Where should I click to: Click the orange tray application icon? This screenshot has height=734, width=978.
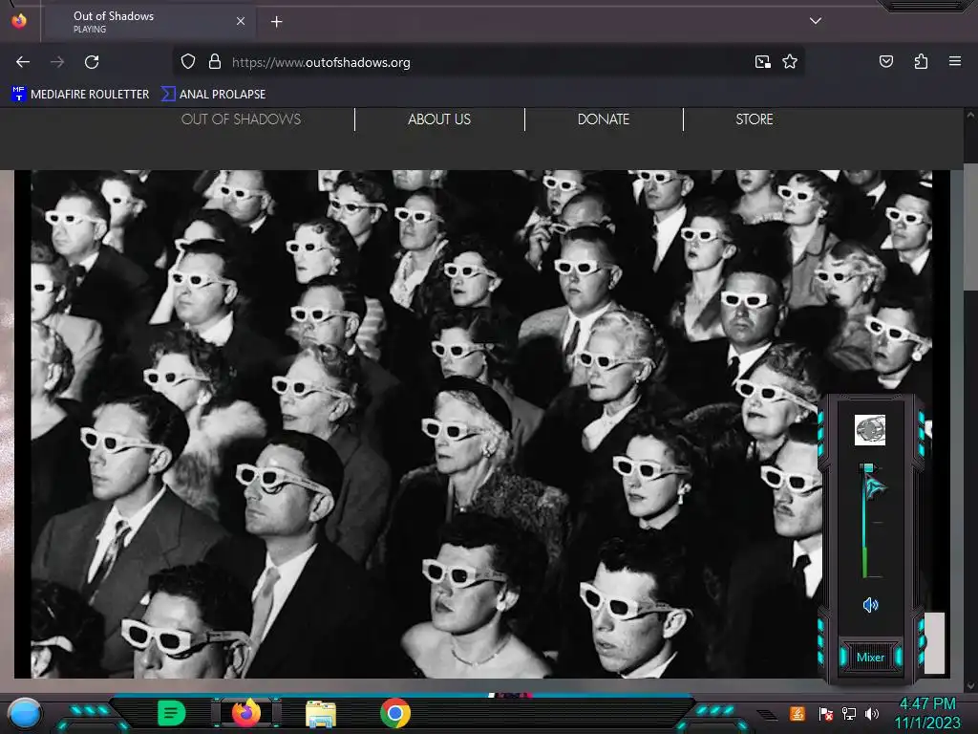[x=797, y=713]
